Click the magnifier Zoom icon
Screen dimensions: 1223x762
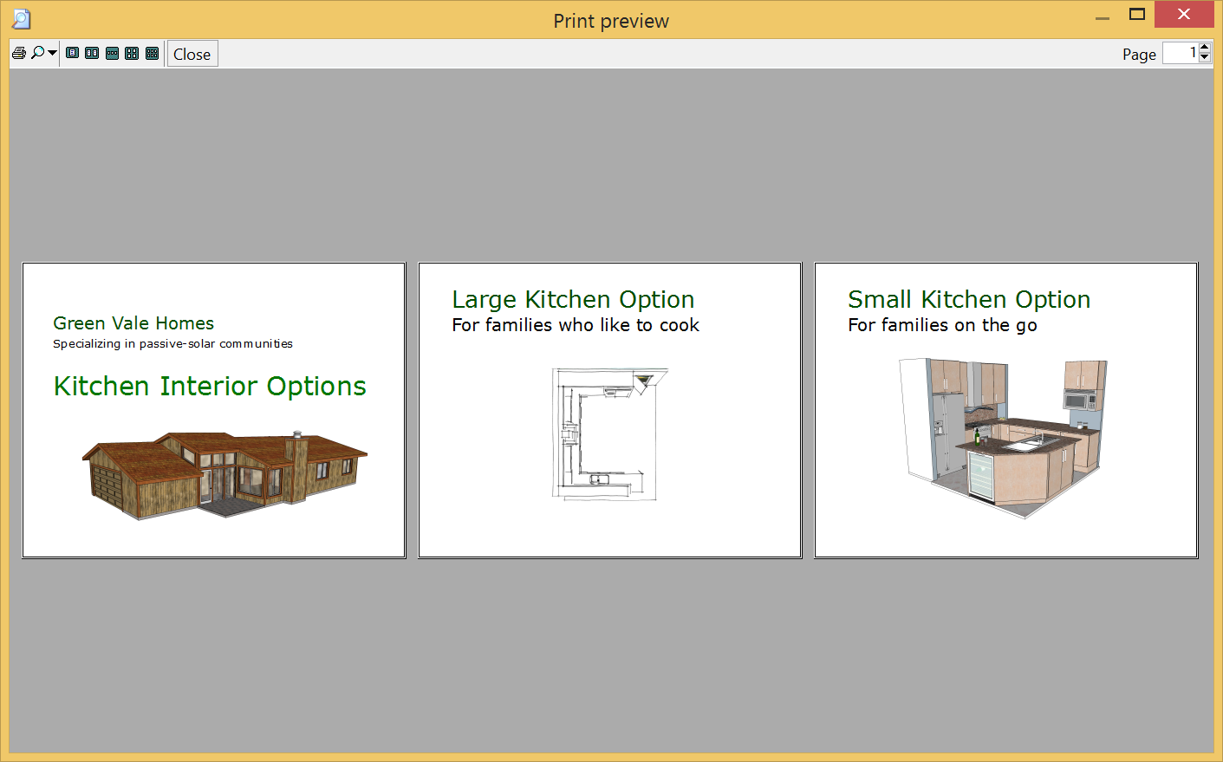point(38,53)
